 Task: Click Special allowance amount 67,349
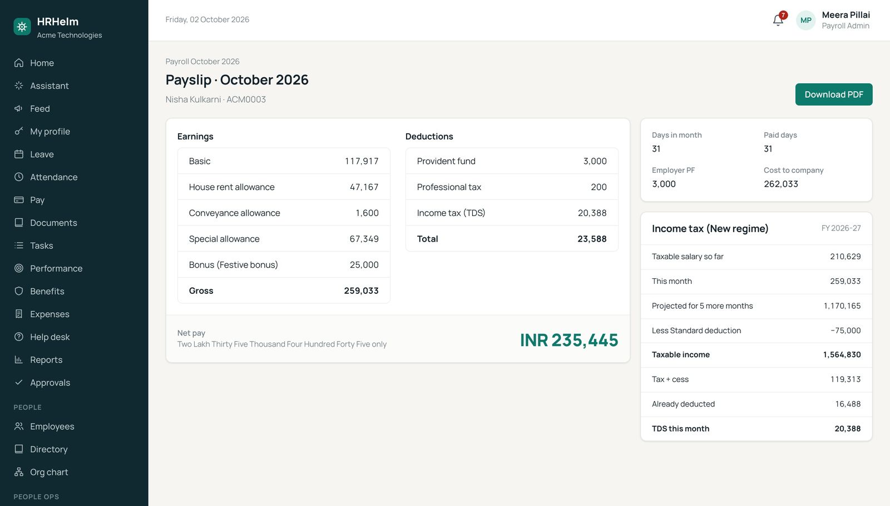(364, 239)
